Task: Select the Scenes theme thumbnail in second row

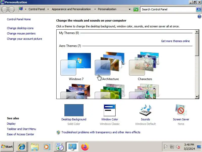Action: coord(144,91)
